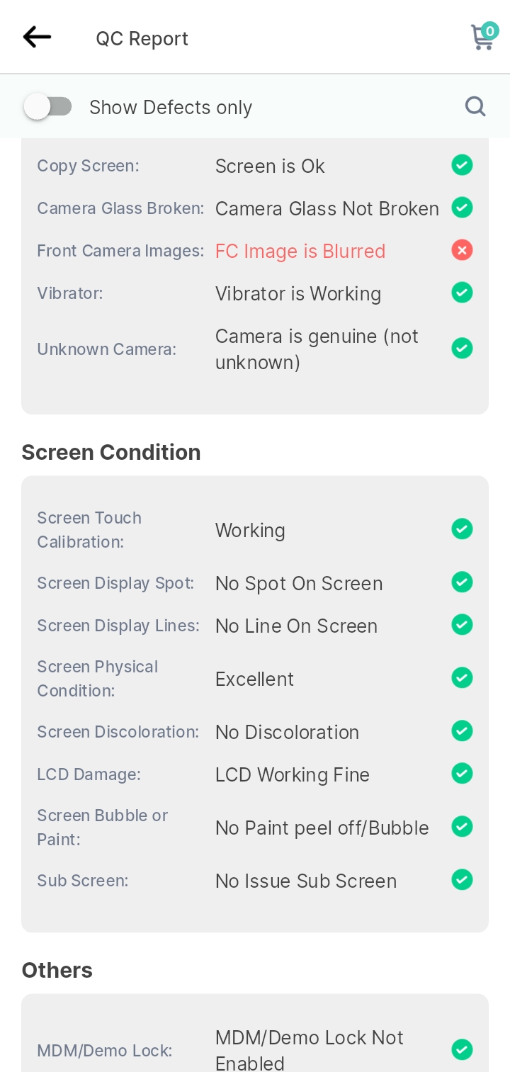Tap the green check for No Issue Sub Screen

(462, 880)
